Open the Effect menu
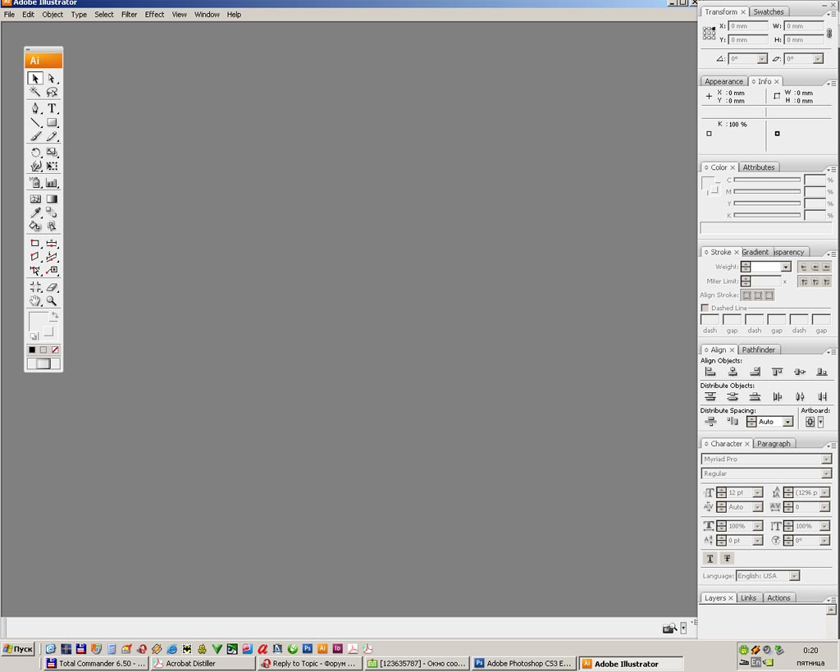 [154, 15]
